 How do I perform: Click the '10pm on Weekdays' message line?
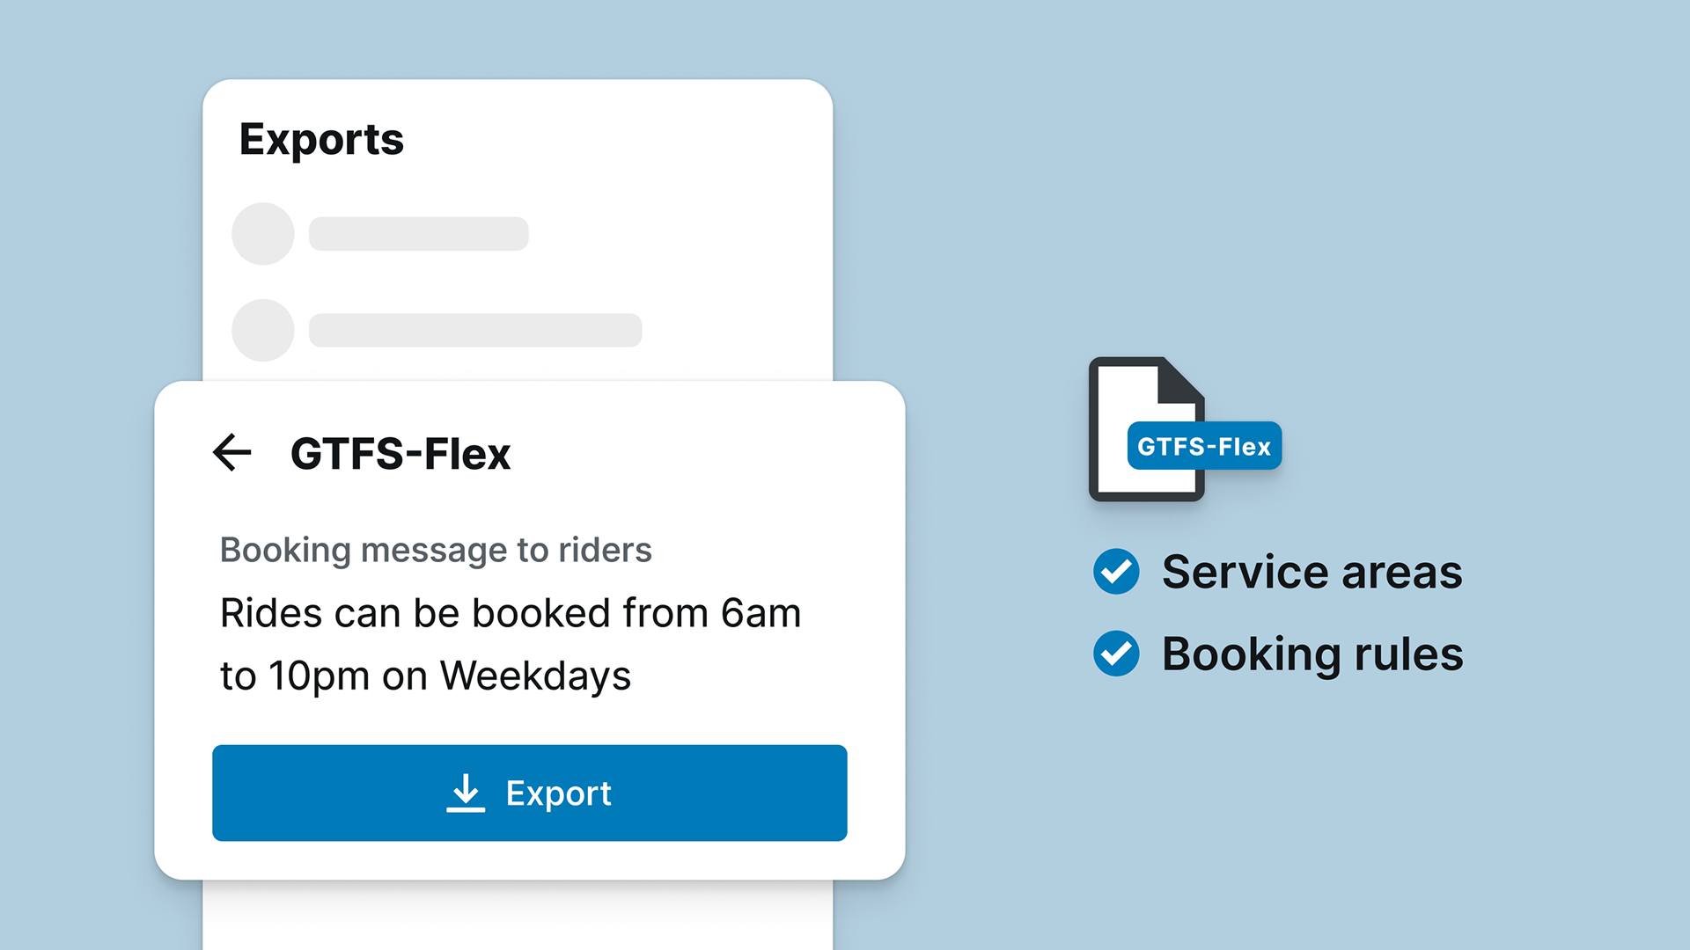pos(449,676)
